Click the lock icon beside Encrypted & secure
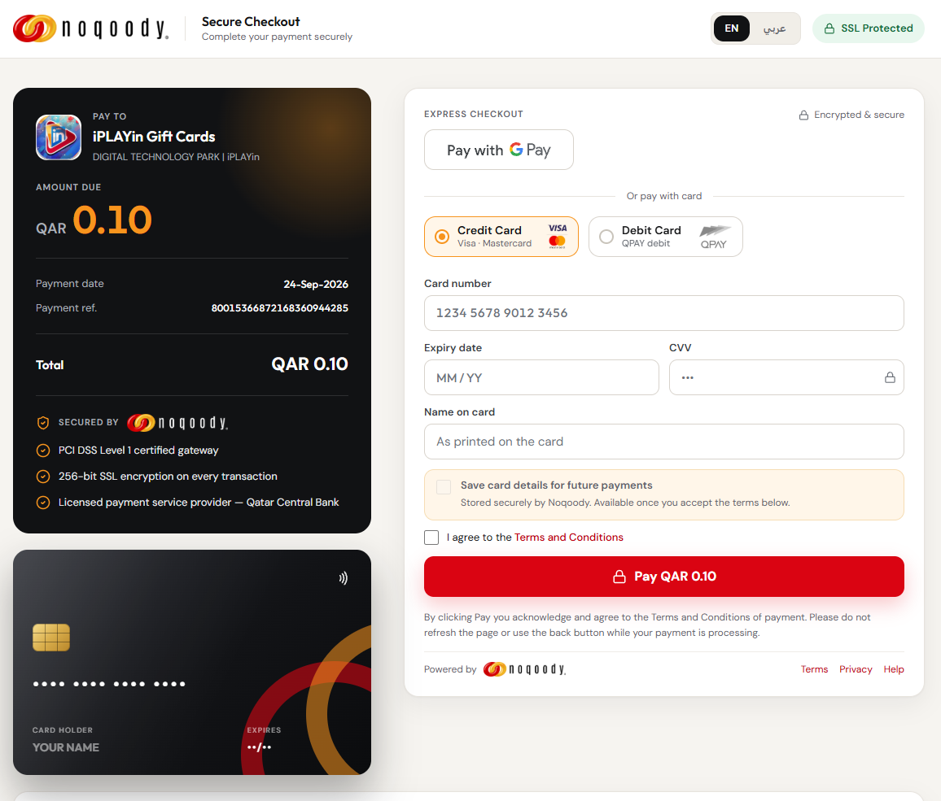Viewport: 941px width, 801px height. click(803, 115)
